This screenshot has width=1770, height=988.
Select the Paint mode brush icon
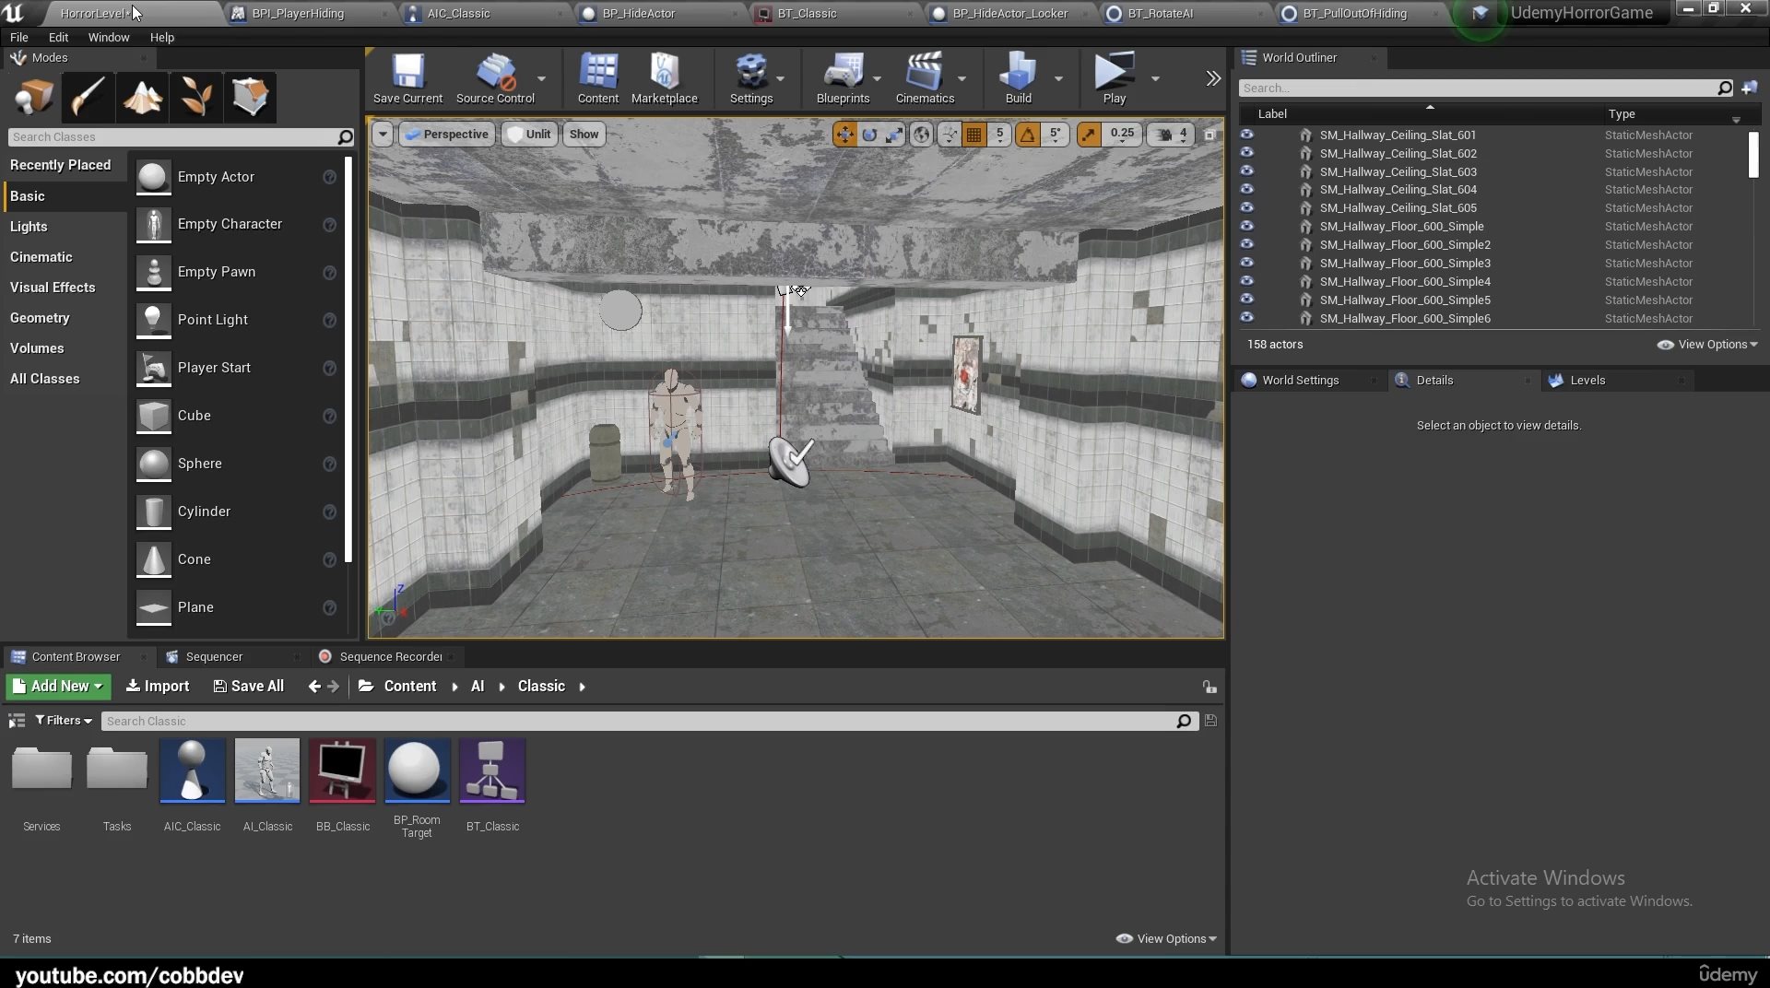88,97
